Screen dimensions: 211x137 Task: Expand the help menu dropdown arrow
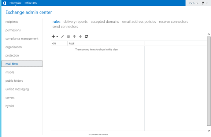click(x=207, y=3)
